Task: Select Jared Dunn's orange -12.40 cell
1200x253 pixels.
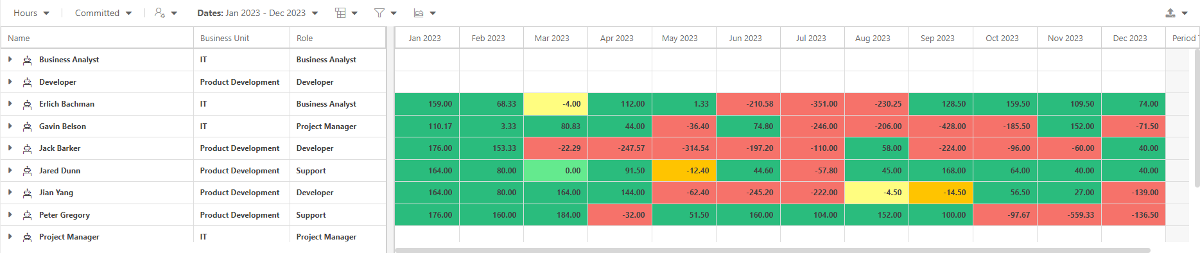Action: point(684,171)
